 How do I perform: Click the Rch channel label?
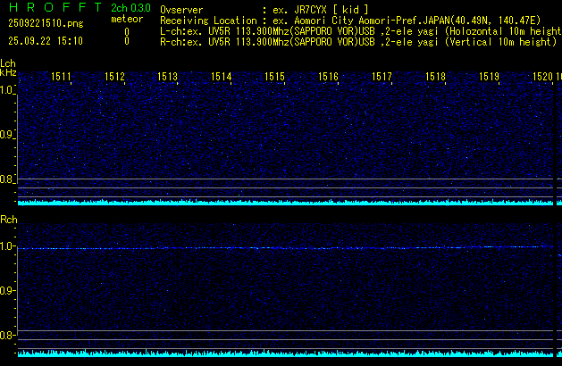point(8,220)
